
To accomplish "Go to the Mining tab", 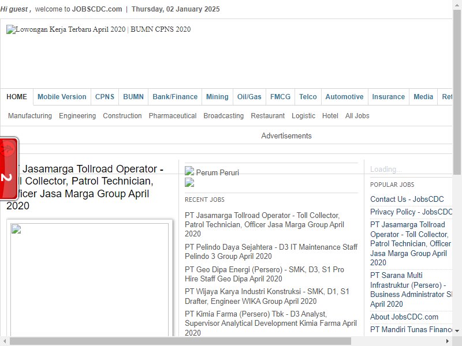I will click(217, 97).
